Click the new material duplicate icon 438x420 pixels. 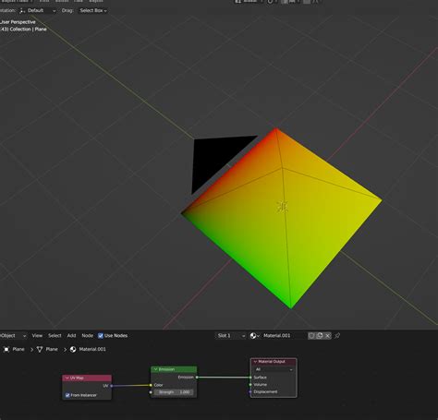pyautogui.click(x=320, y=336)
